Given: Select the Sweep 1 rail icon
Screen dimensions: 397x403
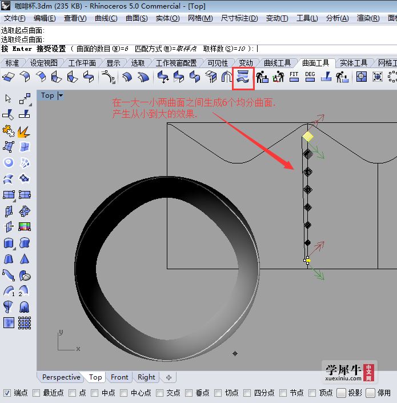Looking at the screenshot, I should (9, 291).
